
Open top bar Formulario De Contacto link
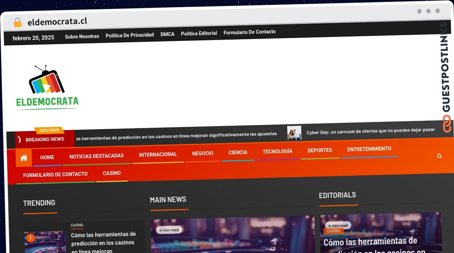(x=249, y=32)
